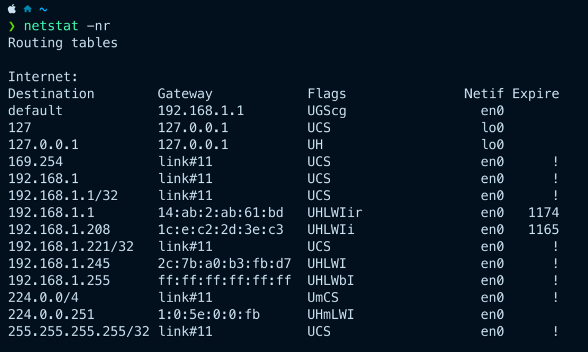Click the Netif column header
This screenshot has width=588, height=352.
483,93
